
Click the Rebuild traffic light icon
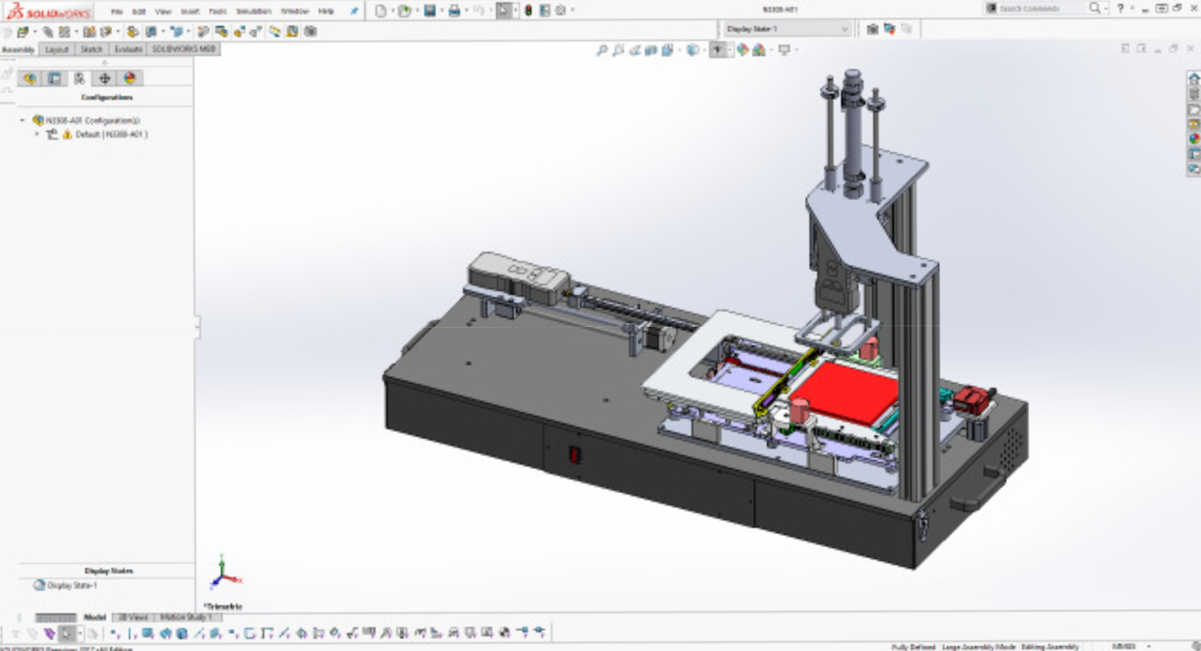(528, 11)
